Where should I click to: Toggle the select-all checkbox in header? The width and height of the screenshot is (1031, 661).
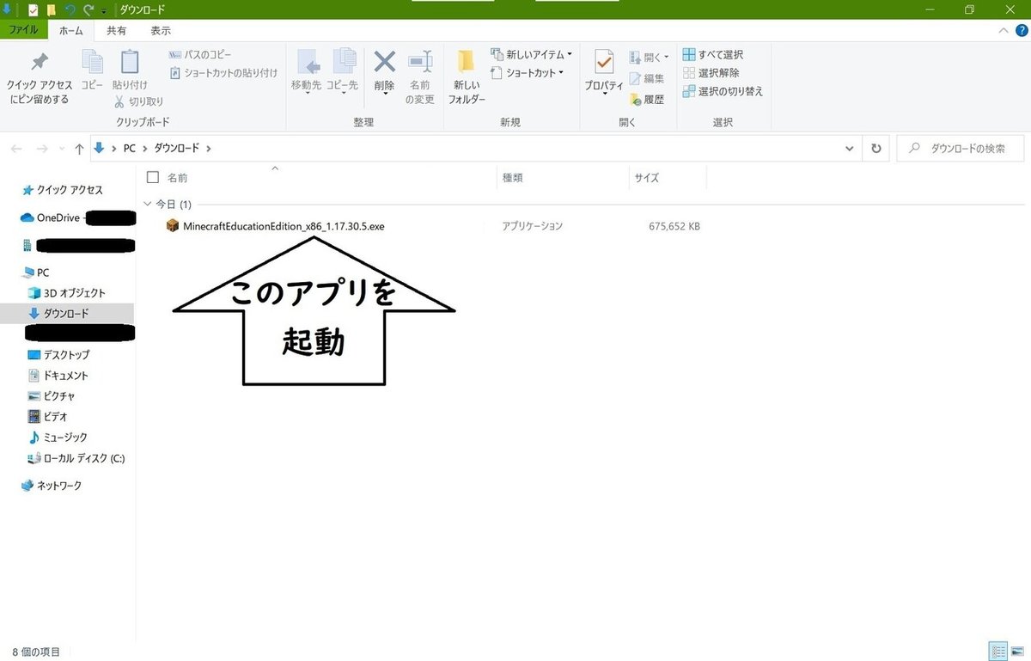(153, 177)
